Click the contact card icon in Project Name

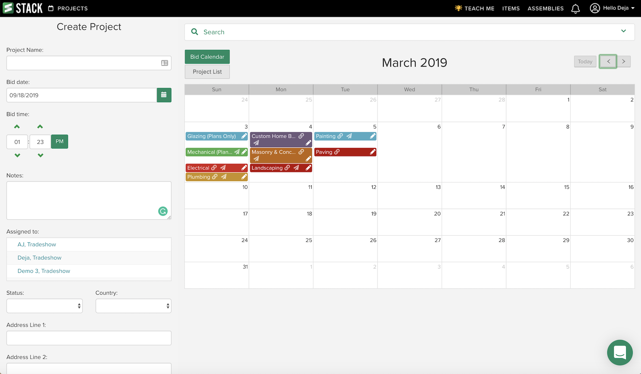[x=165, y=63]
